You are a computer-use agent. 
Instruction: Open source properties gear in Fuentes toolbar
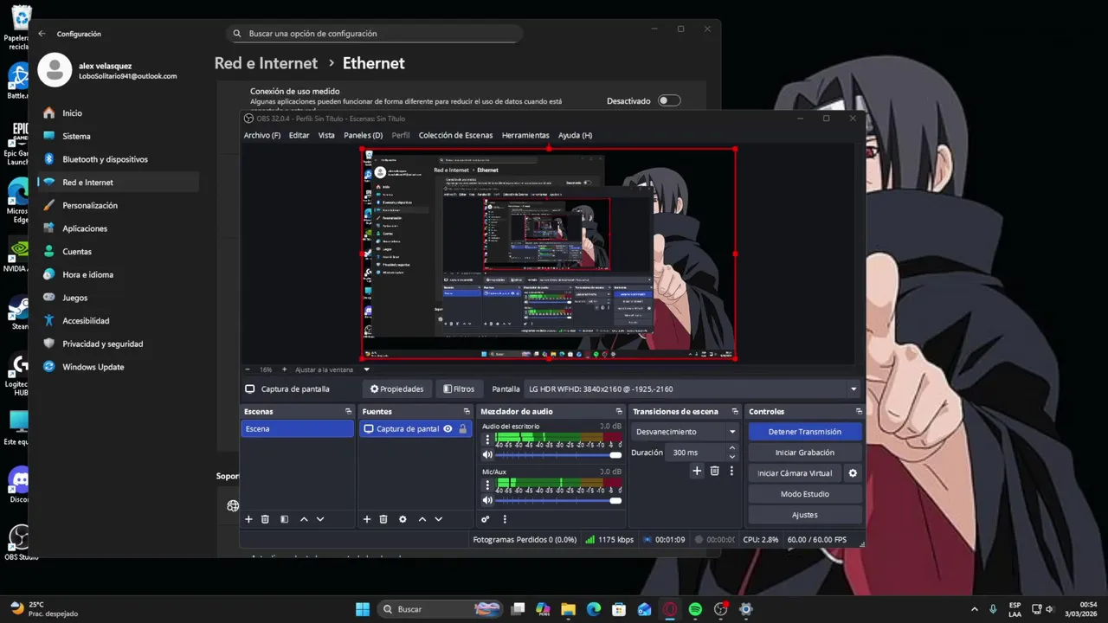403,519
